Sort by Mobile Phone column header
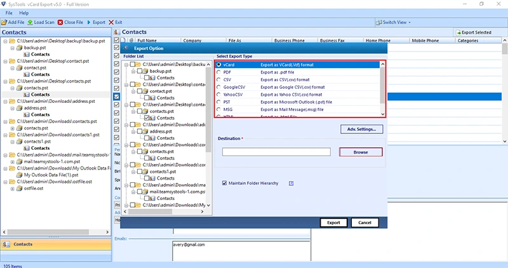The image size is (508, 268). click(x=425, y=41)
